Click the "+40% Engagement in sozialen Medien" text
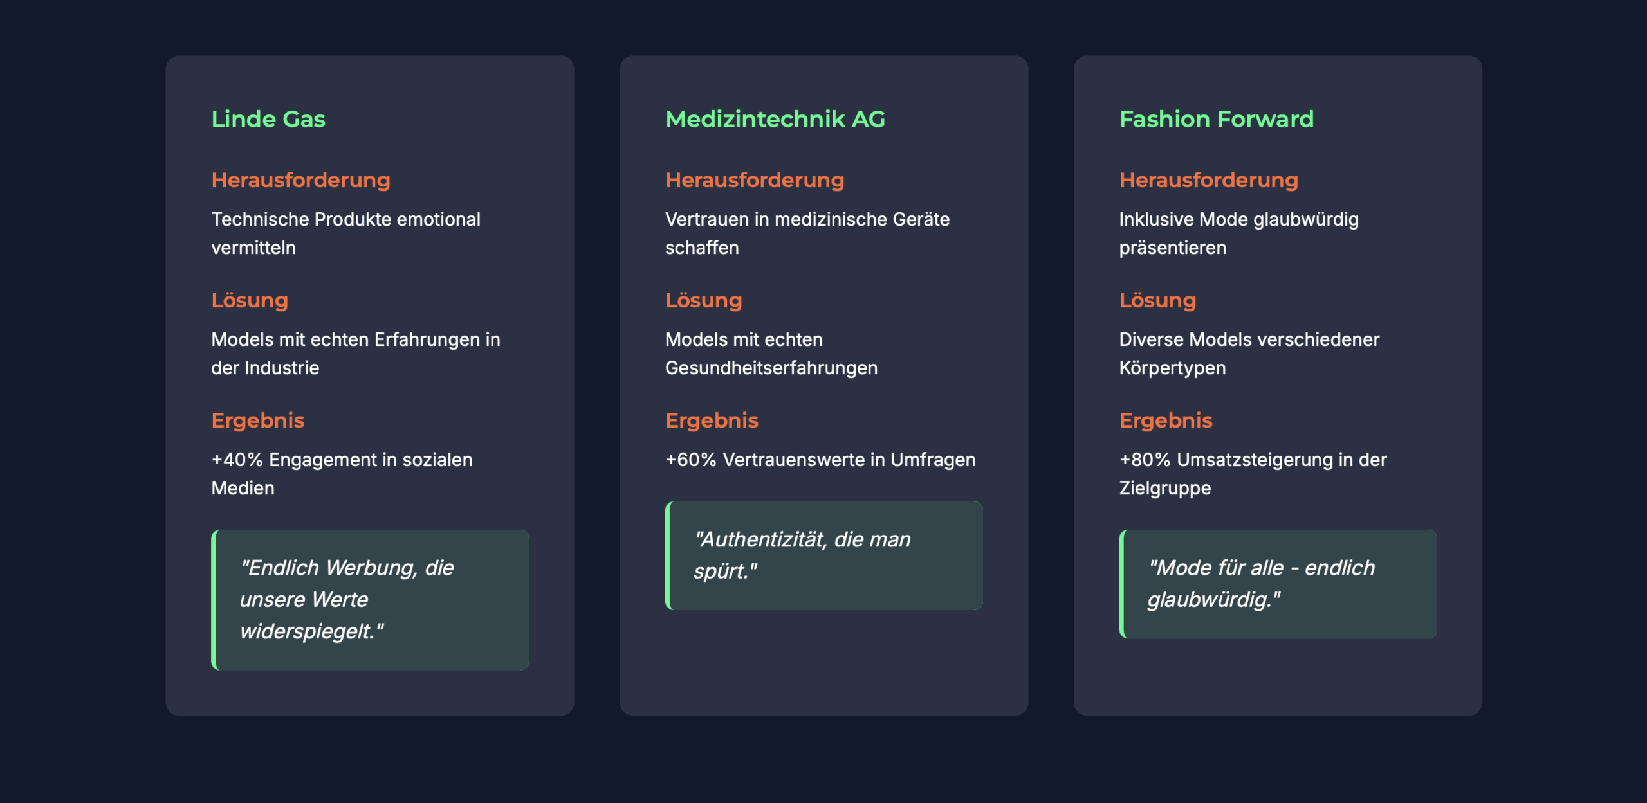Viewport: 1647px width, 803px height. coord(342,474)
